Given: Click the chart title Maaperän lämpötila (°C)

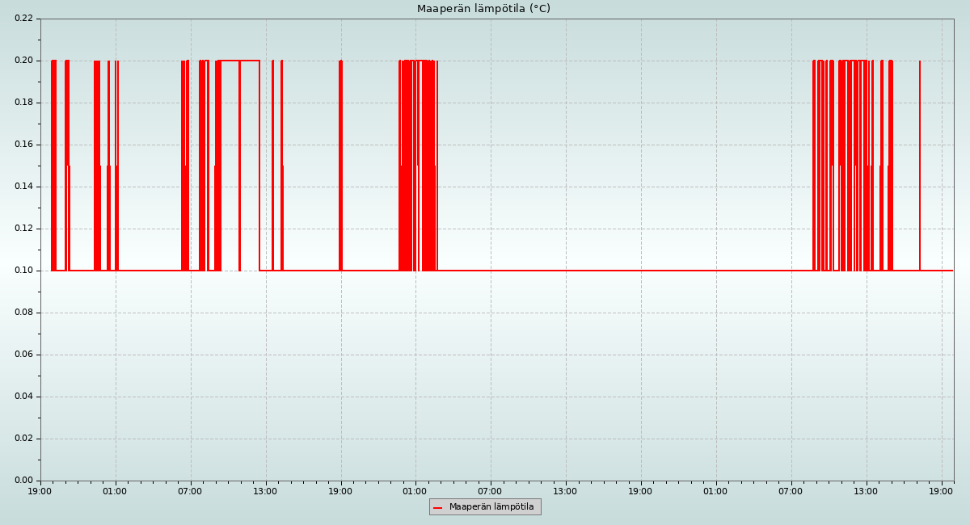Looking at the screenshot, I should pyautogui.click(x=483, y=9).
